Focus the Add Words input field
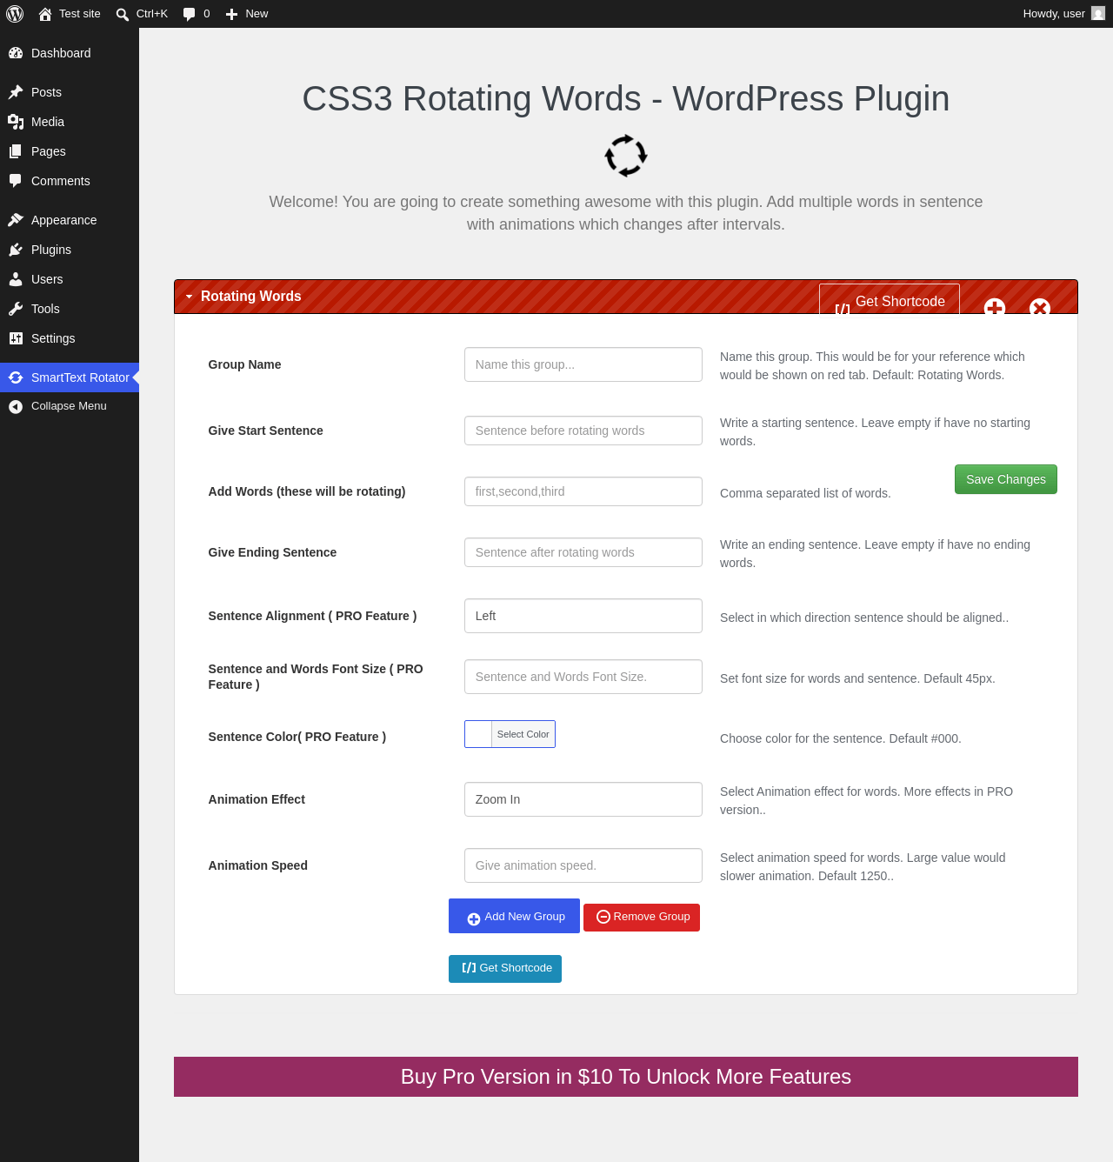The width and height of the screenshot is (1113, 1162). (583, 491)
